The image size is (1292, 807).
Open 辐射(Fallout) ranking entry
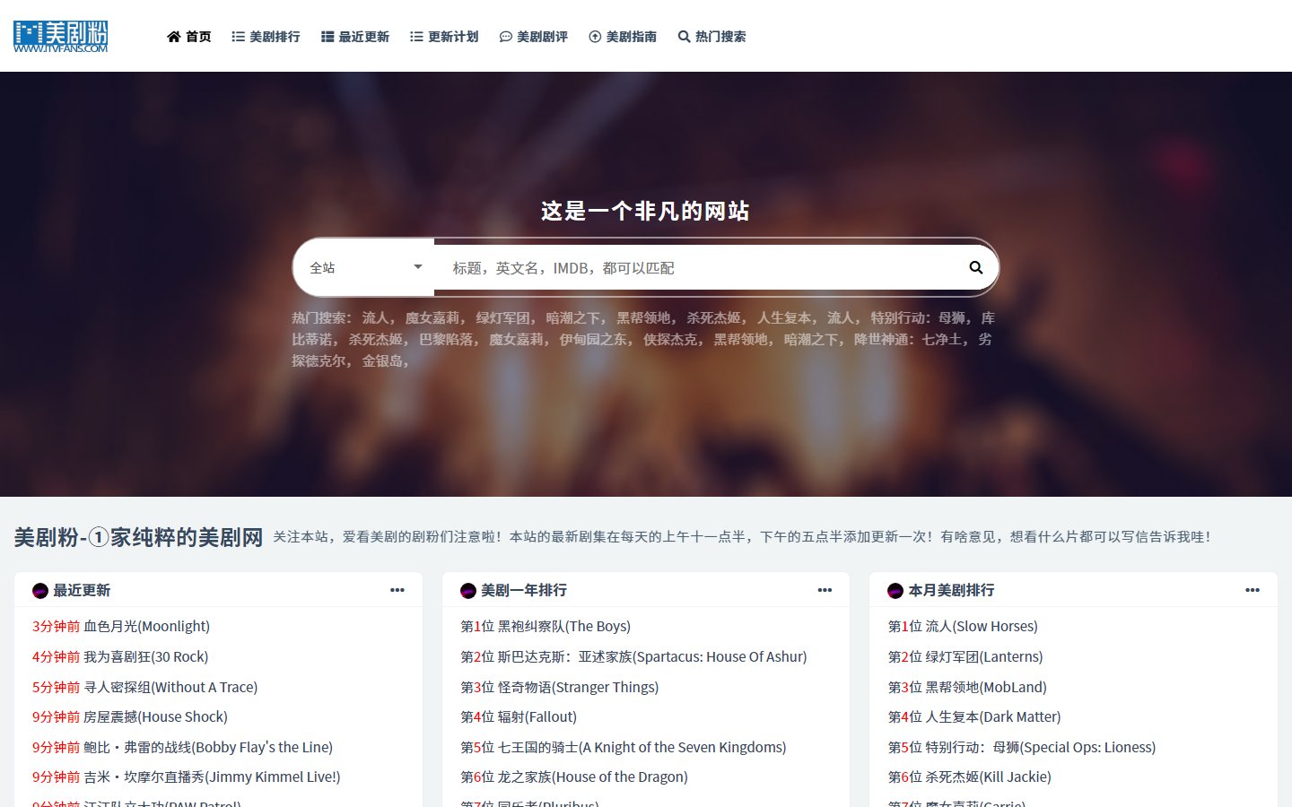click(537, 717)
